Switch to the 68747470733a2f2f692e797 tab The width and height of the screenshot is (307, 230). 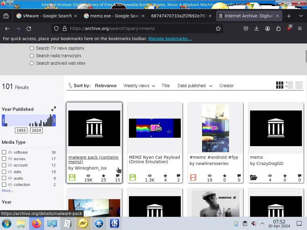click(x=179, y=16)
